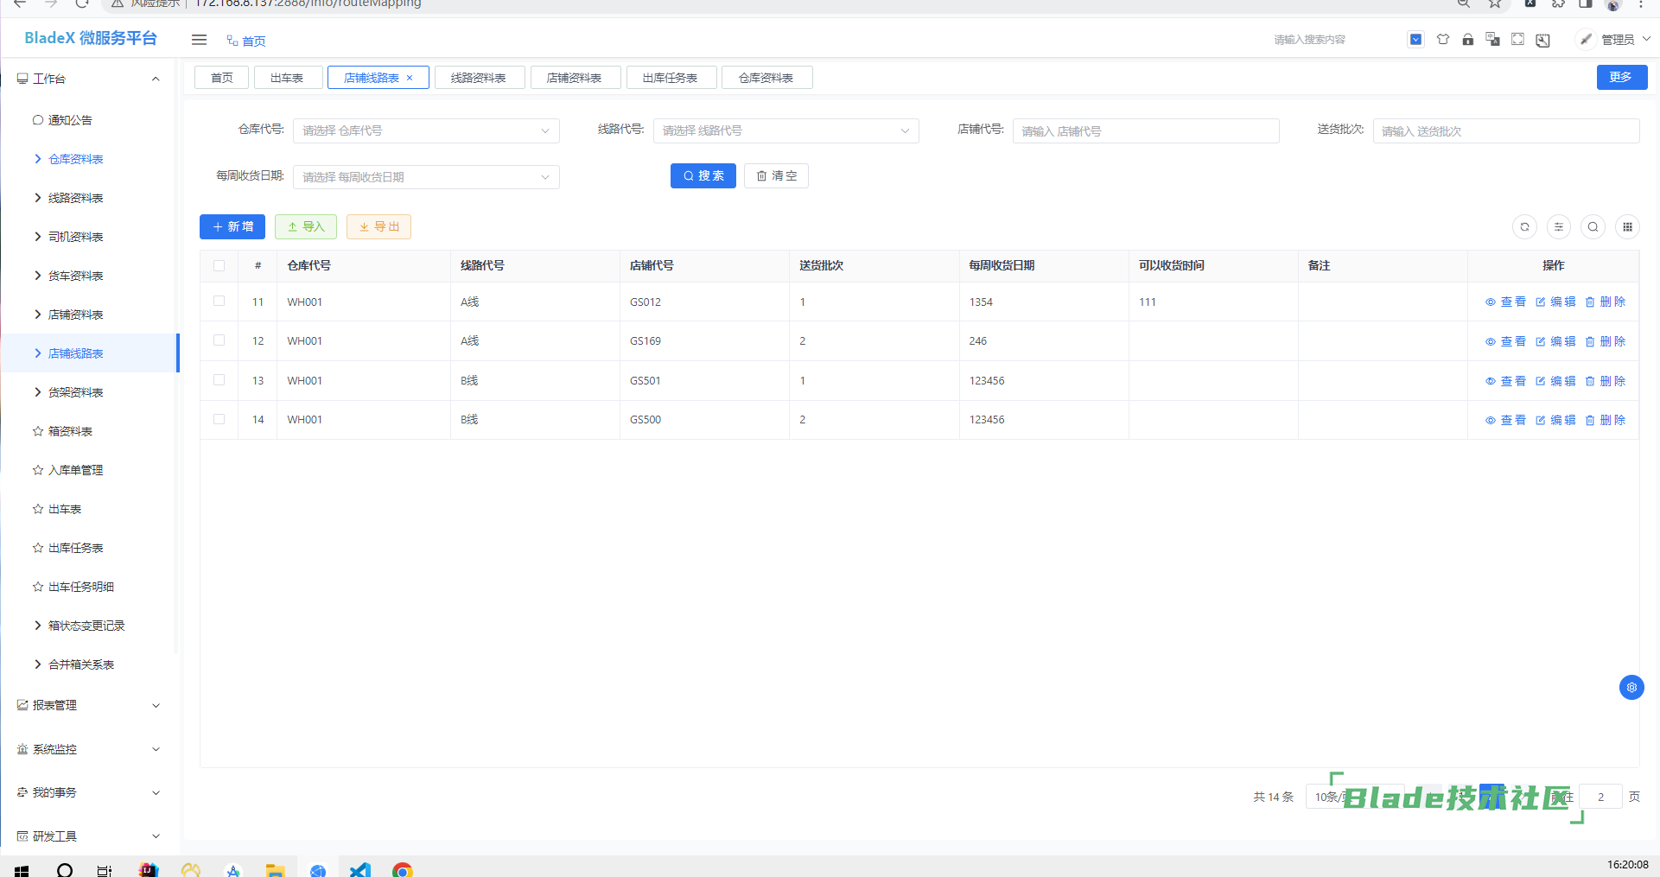Click 导出 export button
This screenshot has height=877, width=1660.
pos(378,226)
